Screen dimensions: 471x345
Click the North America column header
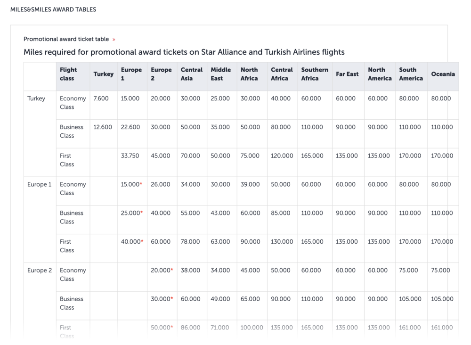(x=380, y=74)
